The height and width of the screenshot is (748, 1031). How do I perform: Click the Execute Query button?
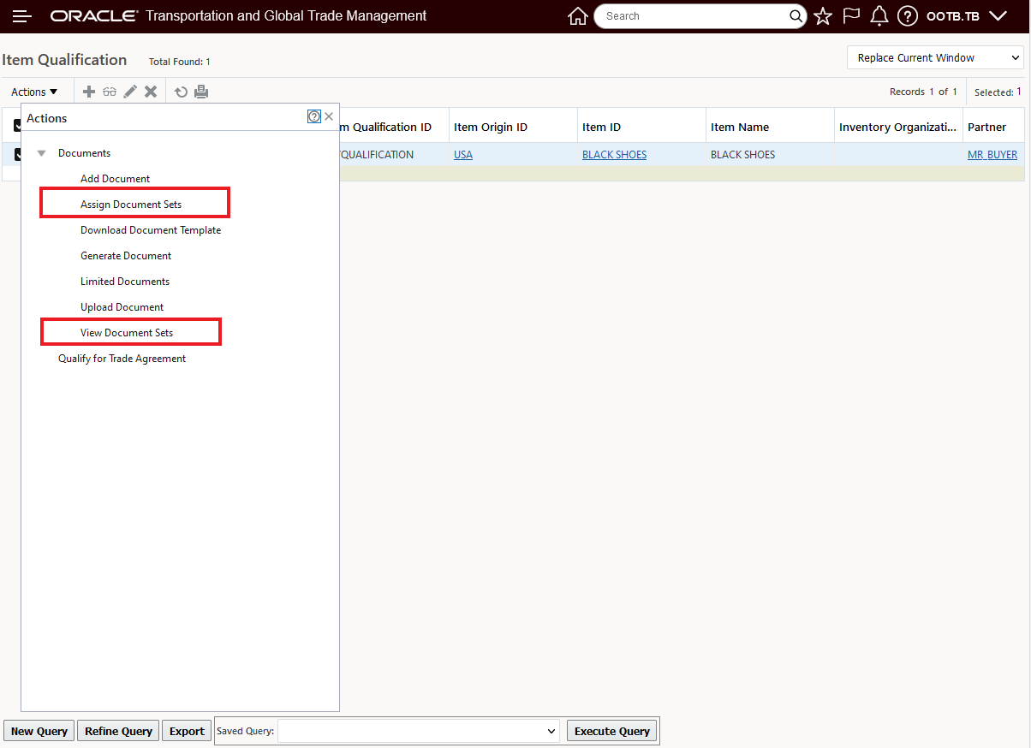point(612,731)
